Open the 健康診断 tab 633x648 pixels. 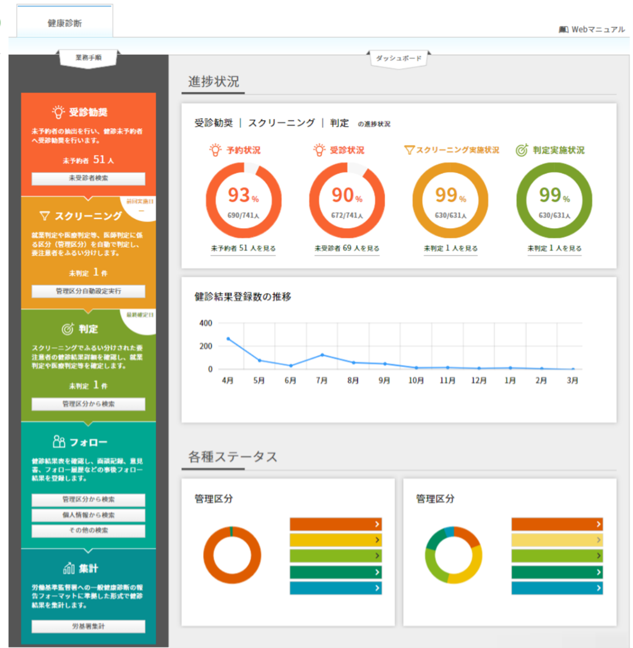(x=65, y=22)
